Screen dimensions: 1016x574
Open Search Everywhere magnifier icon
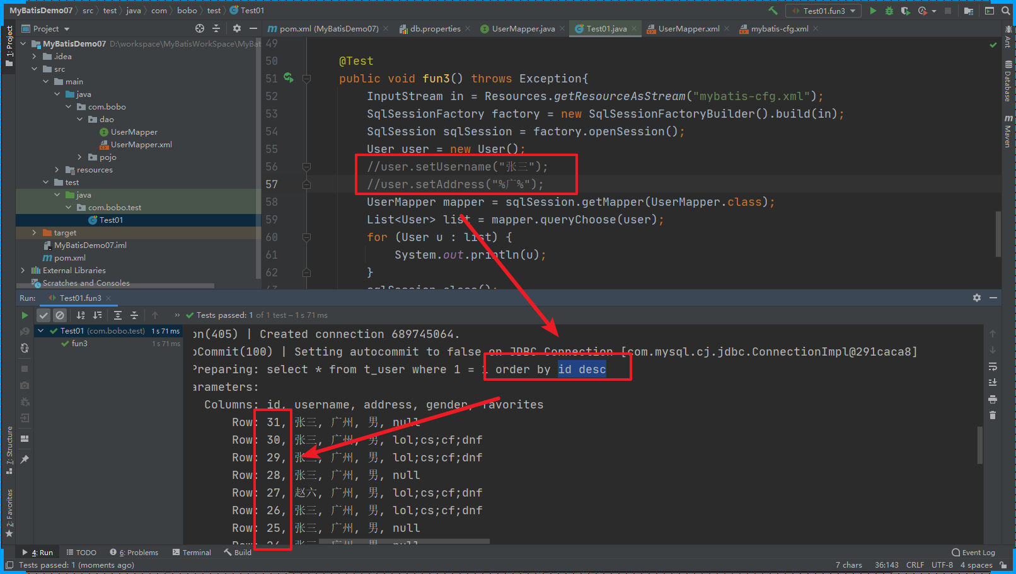[1007, 11]
